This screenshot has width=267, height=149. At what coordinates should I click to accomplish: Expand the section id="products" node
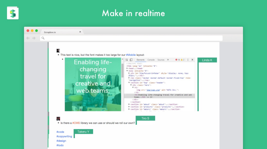129,107
